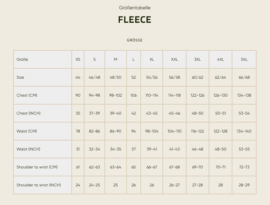Click the XXL size header cell
Image resolution: width=270 pixels, height=205 pixels.
click(x=174, y=59)
